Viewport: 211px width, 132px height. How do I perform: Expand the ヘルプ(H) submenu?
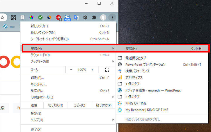[x=68, y=120]
